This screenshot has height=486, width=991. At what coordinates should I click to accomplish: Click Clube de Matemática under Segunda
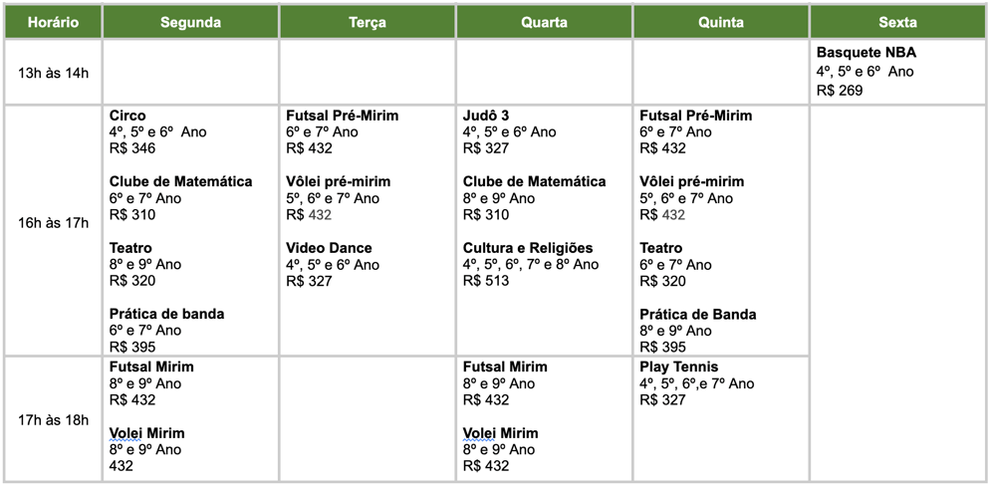click(x=180, y=181)
